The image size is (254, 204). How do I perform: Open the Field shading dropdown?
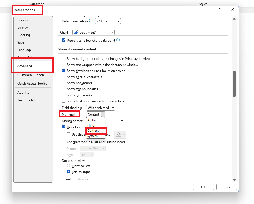point(100,108)
